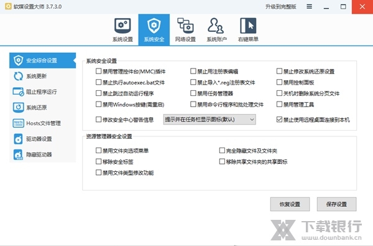Select 系统更新 sidebar label
Screen dimensions: 373x246
pos(37,76)
